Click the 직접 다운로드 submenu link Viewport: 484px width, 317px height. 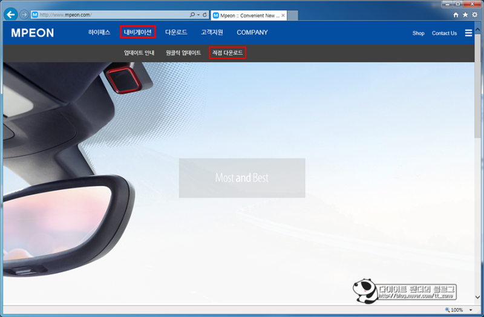tap(227, 53)
